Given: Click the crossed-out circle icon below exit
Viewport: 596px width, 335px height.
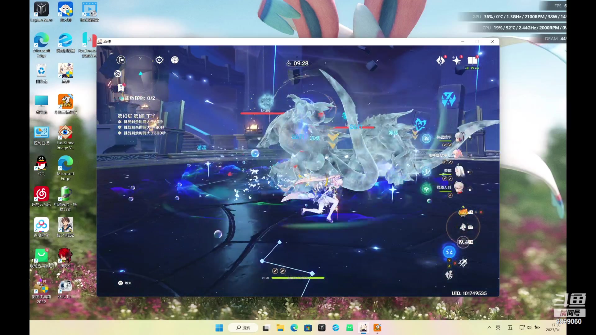Looking at the screenshot, I should click(x=118, y=74).
